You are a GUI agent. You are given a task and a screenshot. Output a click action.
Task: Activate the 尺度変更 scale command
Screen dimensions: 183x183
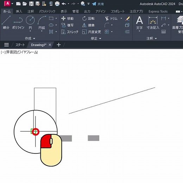91,32
